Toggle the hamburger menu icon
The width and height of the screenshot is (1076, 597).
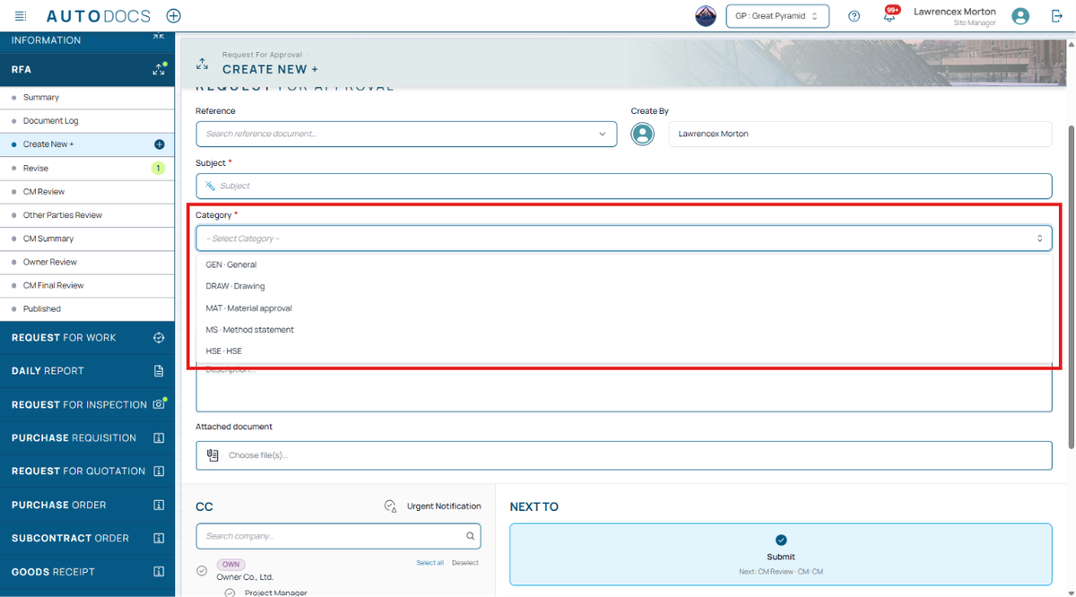[x=21, y=16]
